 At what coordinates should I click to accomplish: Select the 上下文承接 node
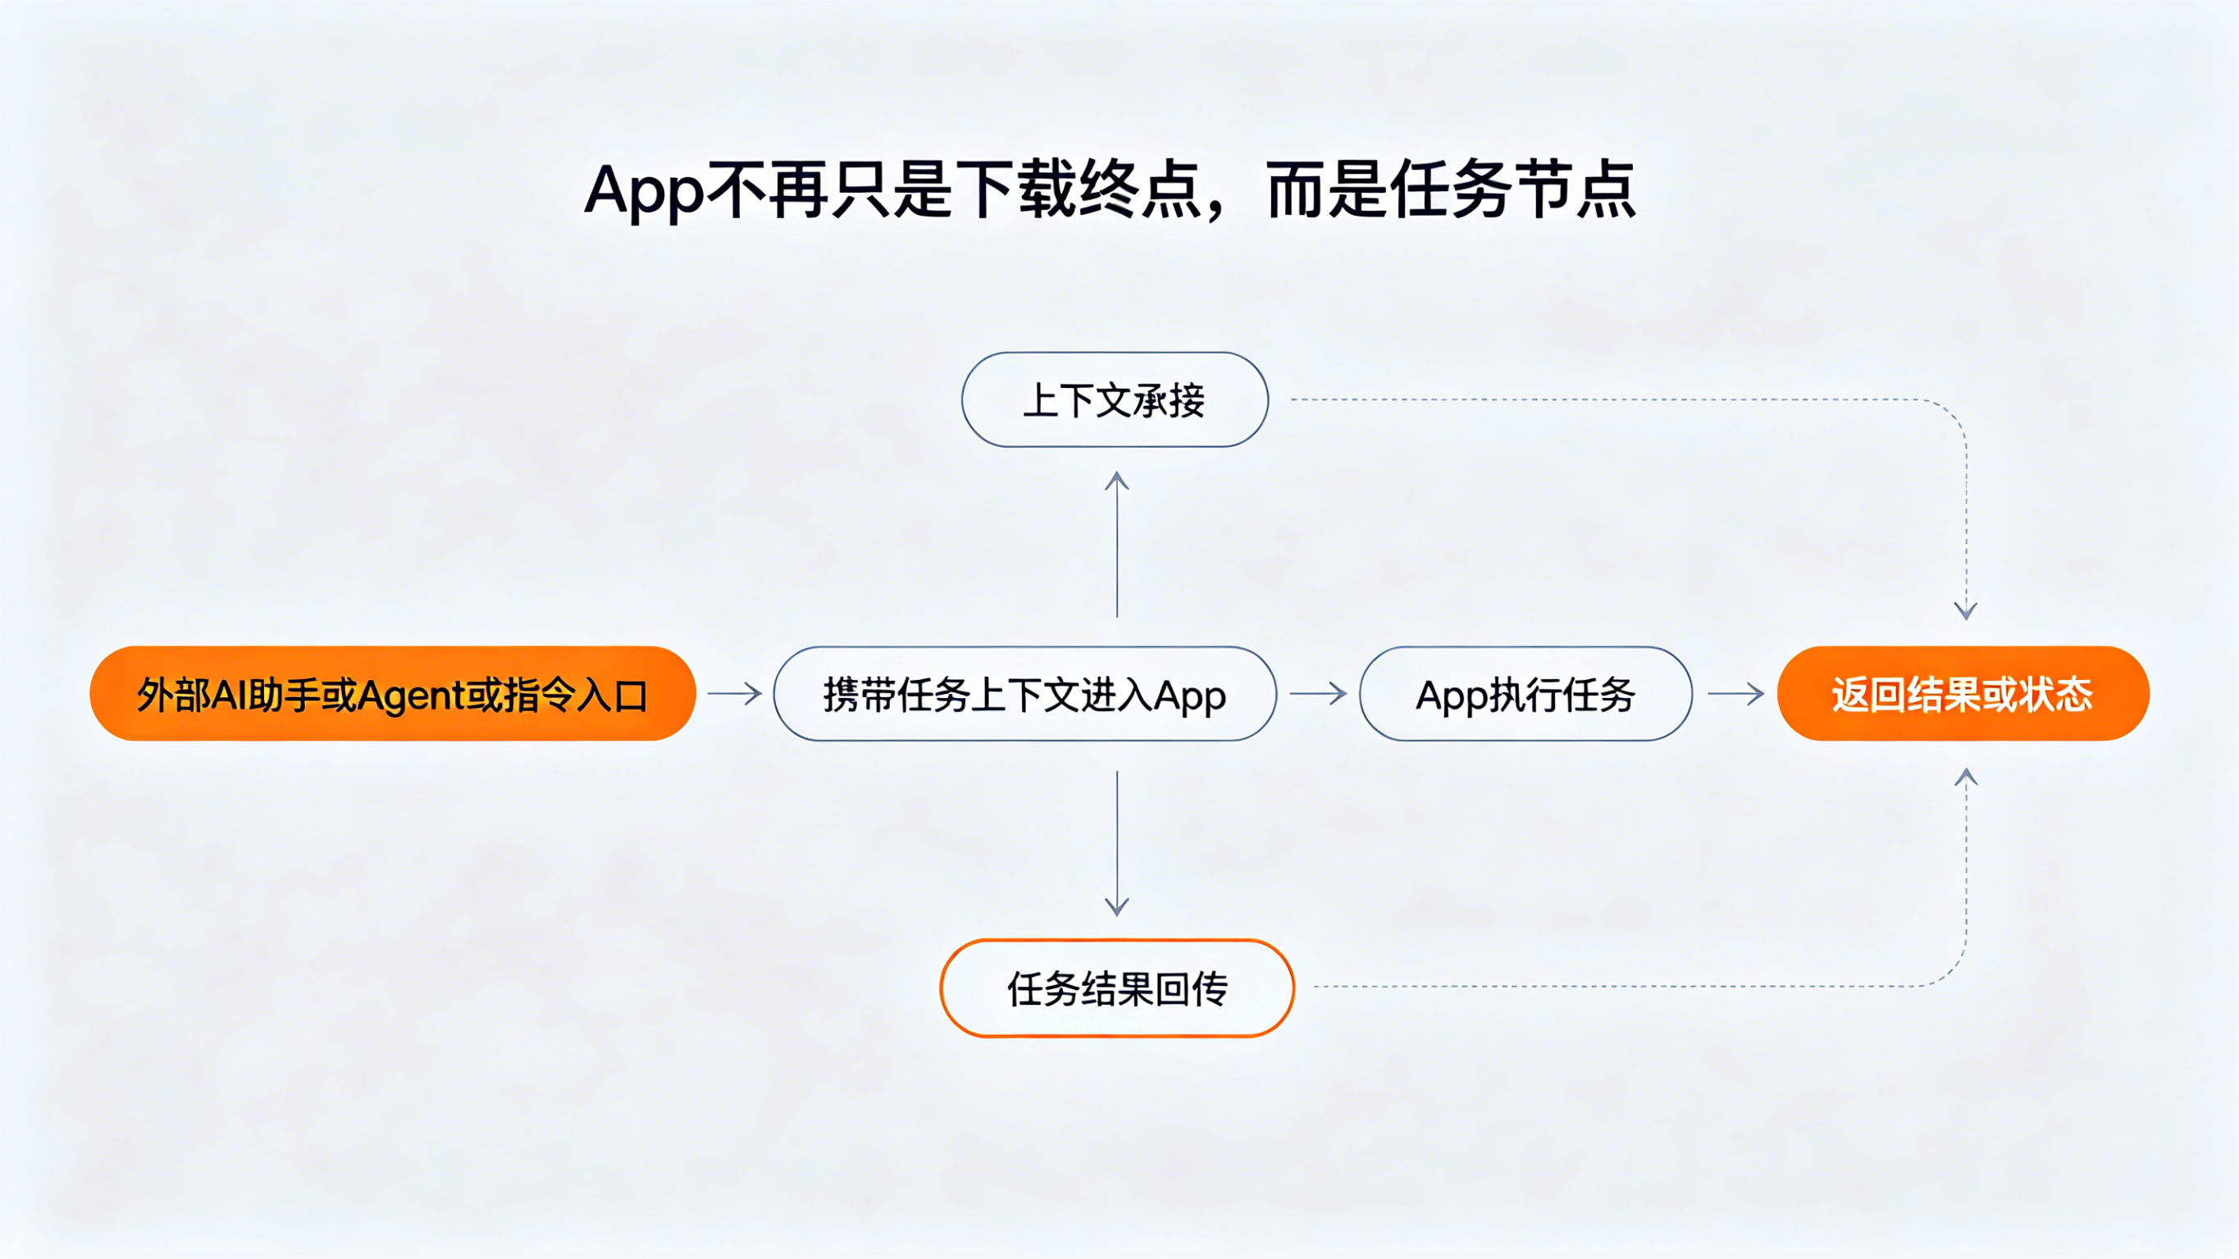point(1115,400)
